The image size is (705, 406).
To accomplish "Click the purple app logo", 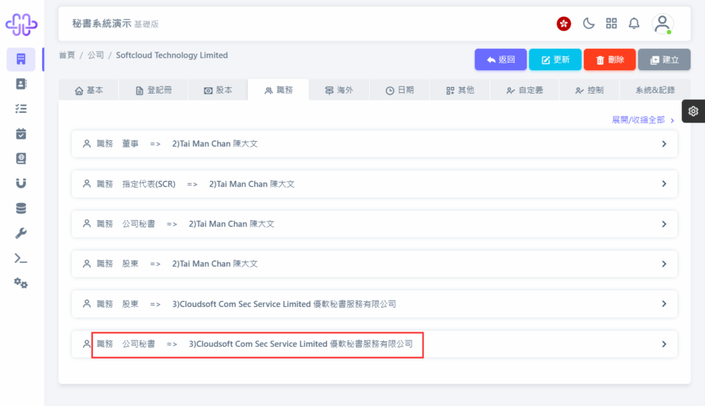I will coord(21,24).
